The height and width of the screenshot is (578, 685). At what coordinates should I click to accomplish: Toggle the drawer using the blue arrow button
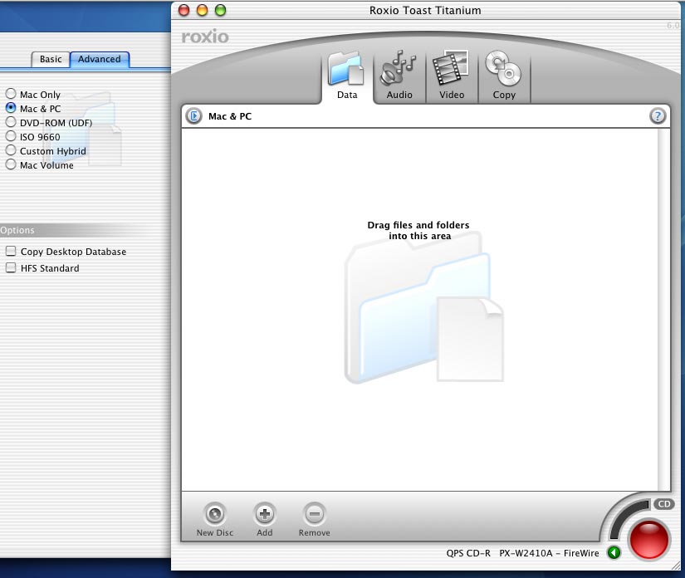pos(194,116)
